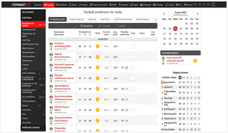This screenshot has width=228, height=133.
Task: Click Romania flag beside FC Sacele
Action: tap(51, 44)
